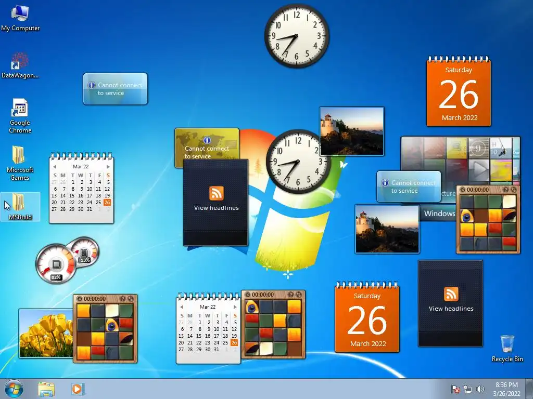Launch the Google Chrome desktop shortcut
Image resolution: width=533 pixels, height=399 pixels.
coord(20,116)
